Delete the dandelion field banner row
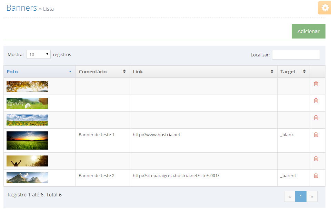The height and width of the screenshot is (216, 331). [x=316, y=101]
